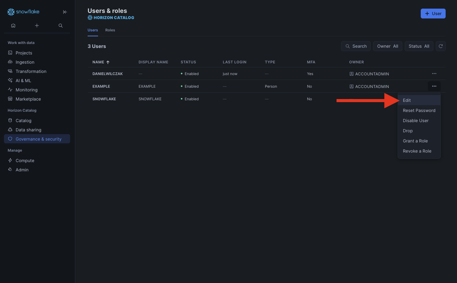The width and height of the screenshot is (457, 283).
Task: Open the sidebar search magnifier icon
Action: 61,26
